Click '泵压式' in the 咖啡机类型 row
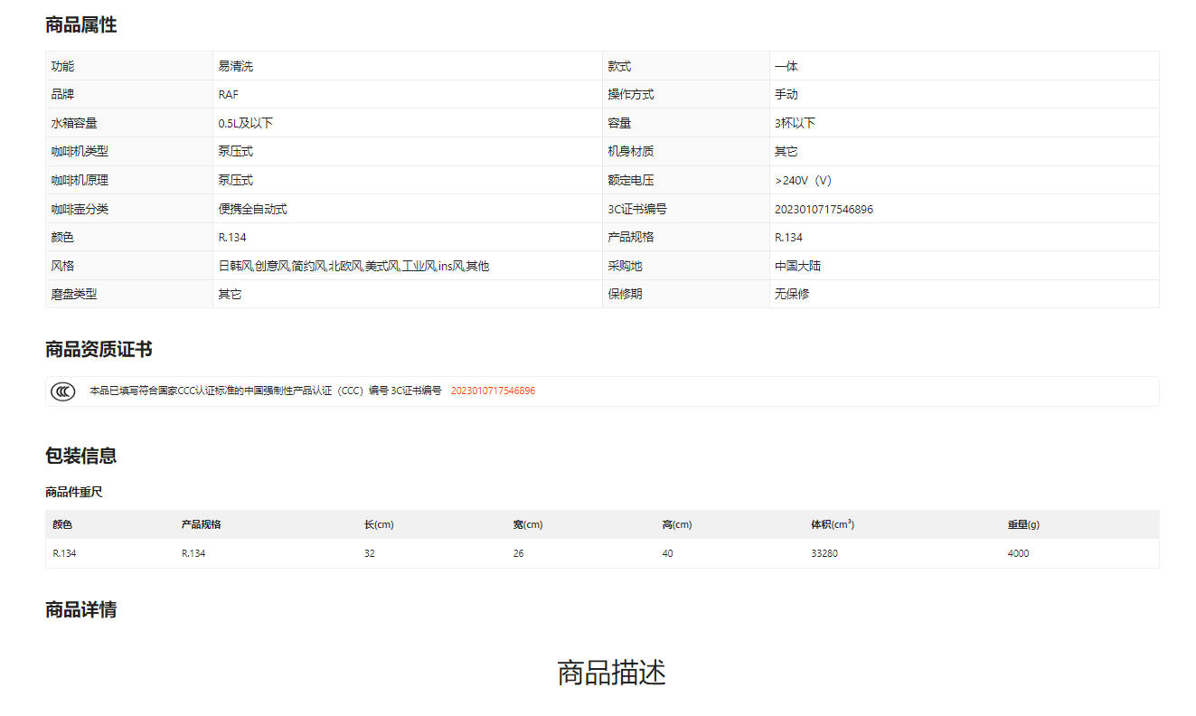This screenshot has height=716, width=1196. pyautogui.click(x=236, y=152)
